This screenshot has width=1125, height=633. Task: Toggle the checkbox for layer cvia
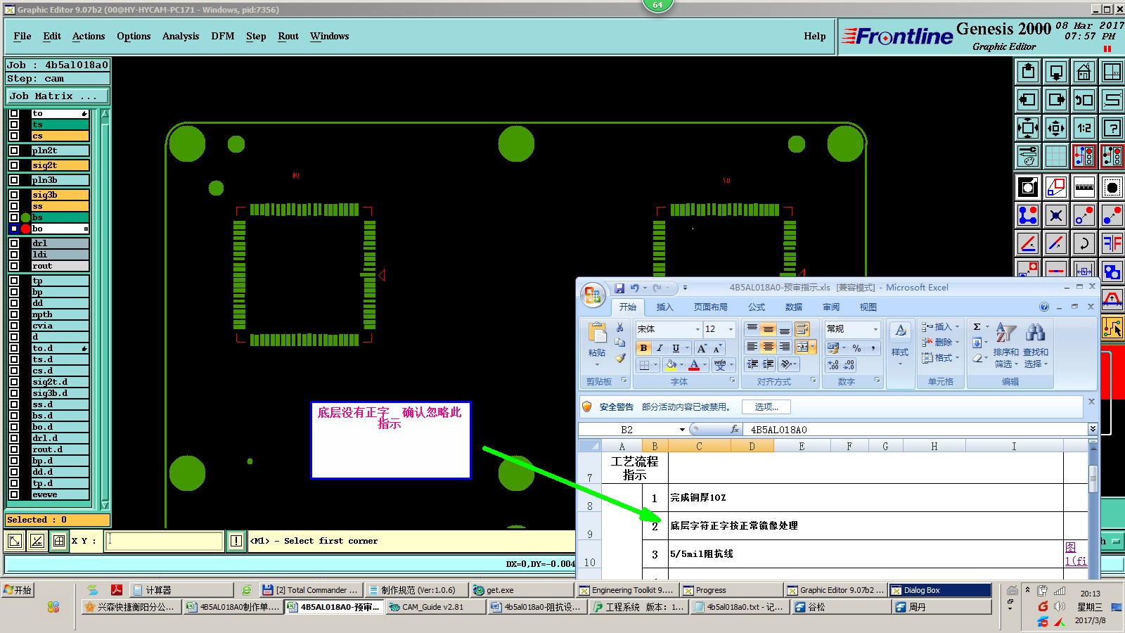(x=14, y=326)
